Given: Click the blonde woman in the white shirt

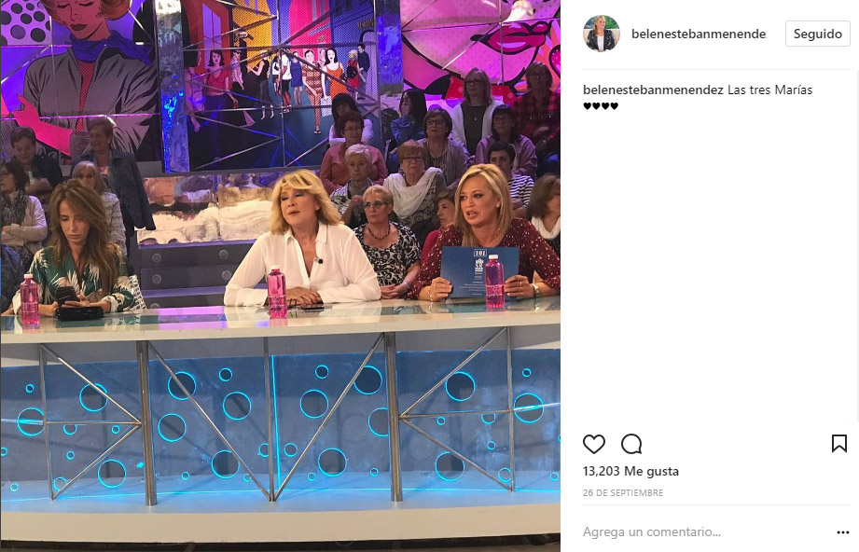Looking at the screenshot, I should pos(303,240).
